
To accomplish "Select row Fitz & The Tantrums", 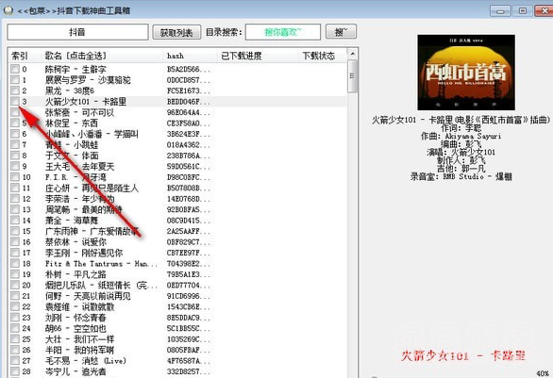I will click(x=177, y=264).
